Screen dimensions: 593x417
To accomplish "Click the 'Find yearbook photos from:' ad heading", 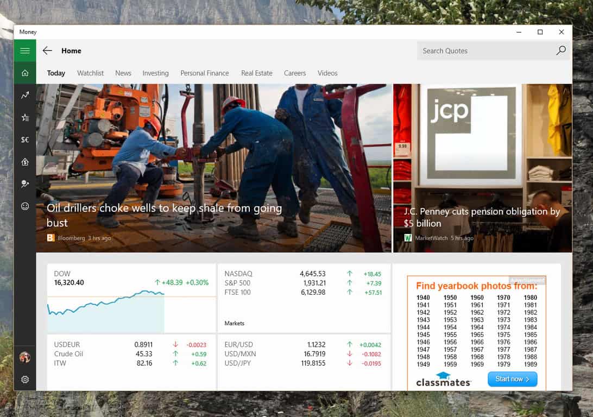I will coord(477,286).
